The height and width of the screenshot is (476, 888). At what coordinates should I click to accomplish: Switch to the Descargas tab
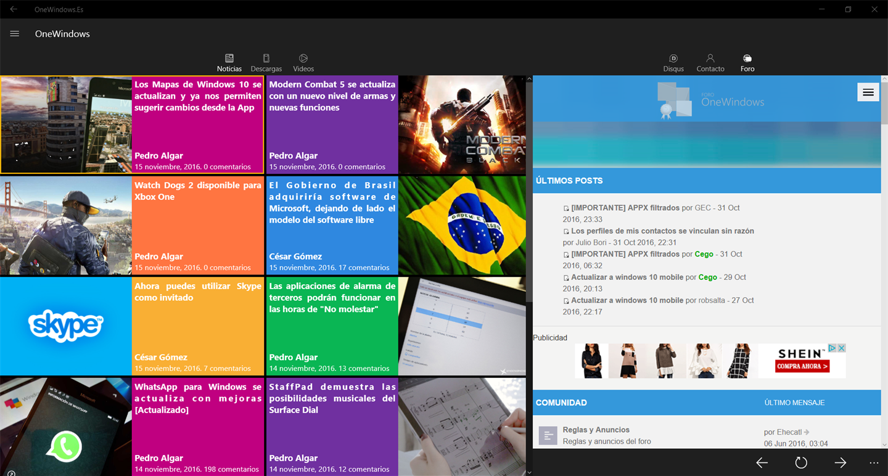point(266,63)
